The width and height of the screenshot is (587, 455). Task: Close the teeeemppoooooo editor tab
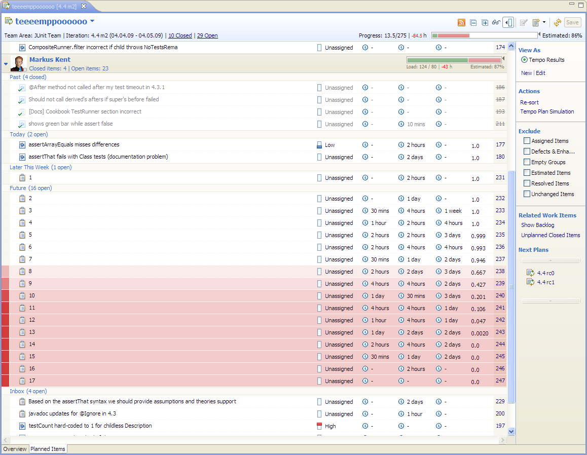coord(84,6)
